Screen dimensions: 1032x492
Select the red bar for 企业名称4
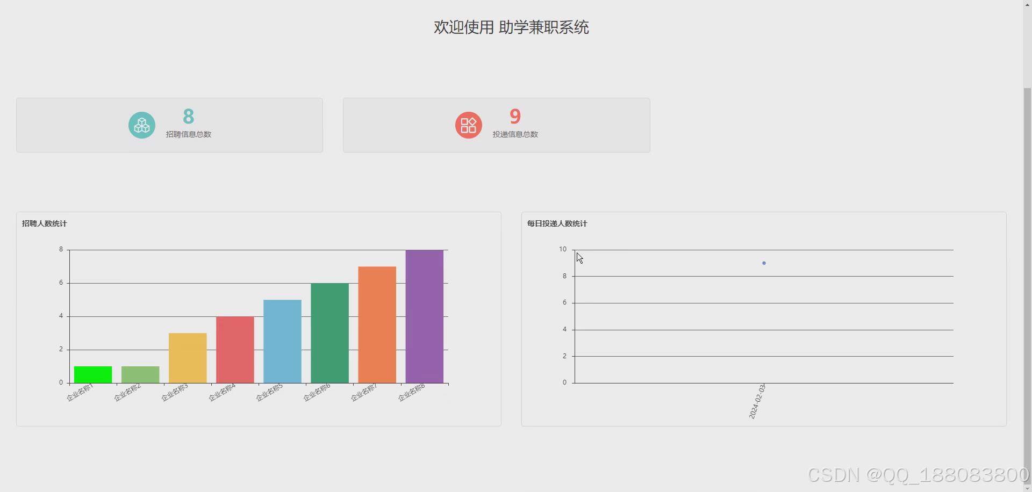tap(235, 350)
